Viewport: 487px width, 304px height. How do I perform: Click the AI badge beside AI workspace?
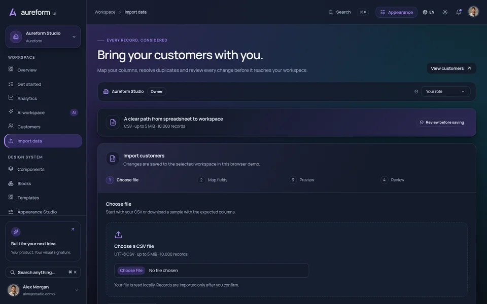tap(74, 112)
